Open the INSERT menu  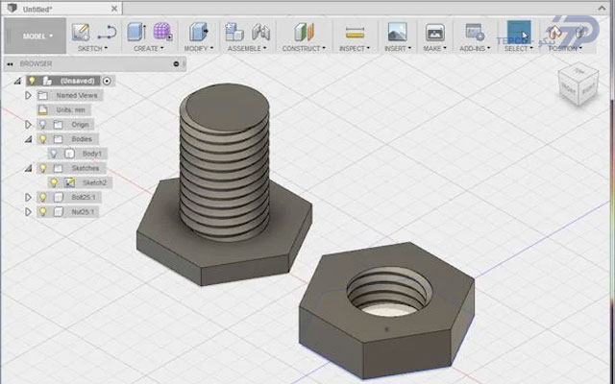398,49
